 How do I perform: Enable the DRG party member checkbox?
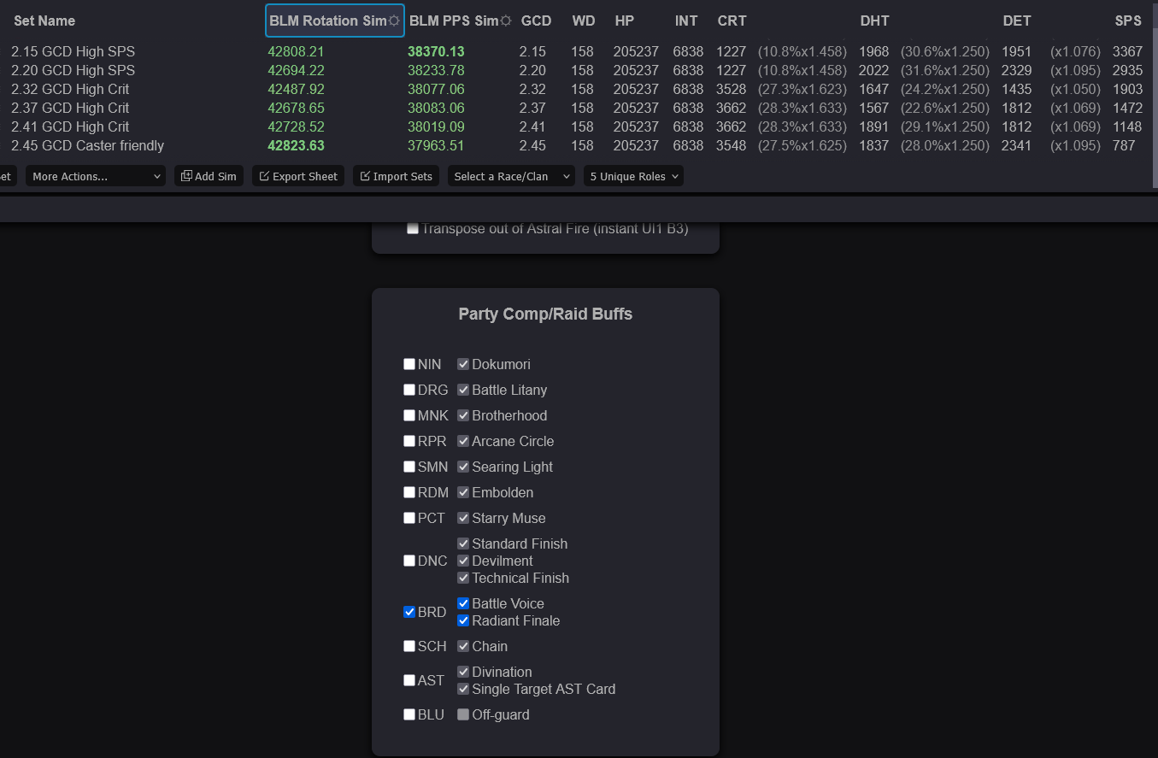[x=409, y=390]
